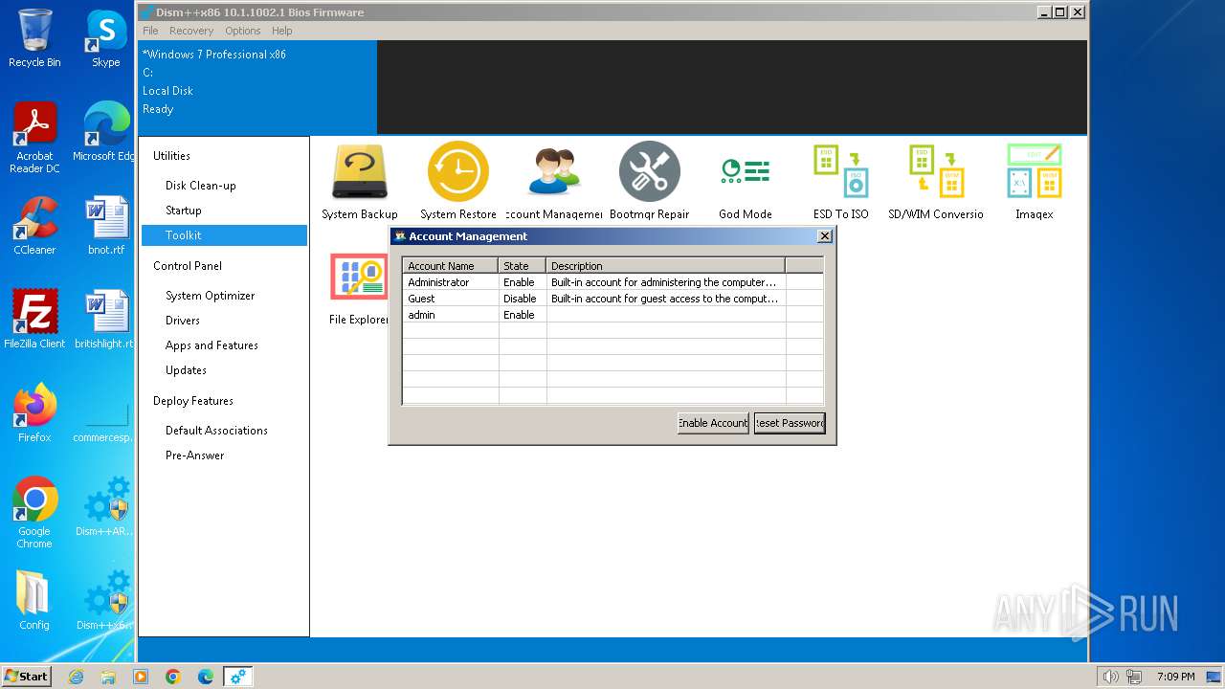Image resolution: width=1225 pixels, height=689 pixels.
Task: Open the bnot.rtf document
Action: 106,226
